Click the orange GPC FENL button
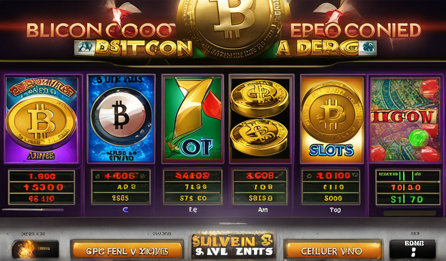 point(127,251)
